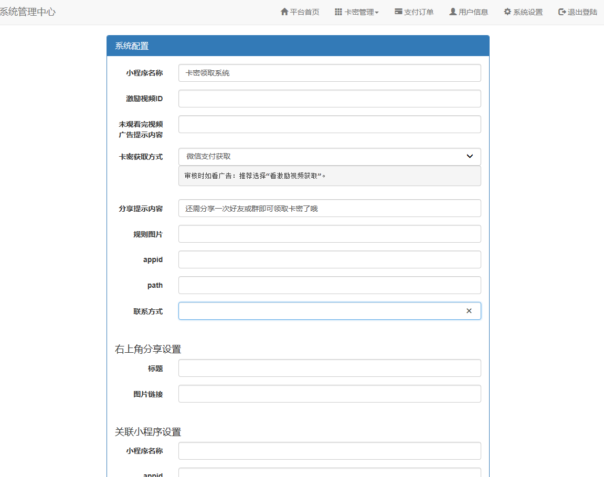Click the logout icon beside 退出登陆
The image size is (604, 477).
click(x=562, y=12)
